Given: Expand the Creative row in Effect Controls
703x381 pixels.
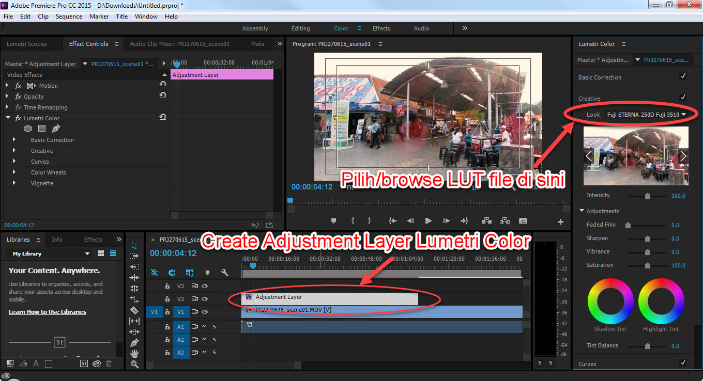Looking at the screenshot, I should click(x=14, y=150).
